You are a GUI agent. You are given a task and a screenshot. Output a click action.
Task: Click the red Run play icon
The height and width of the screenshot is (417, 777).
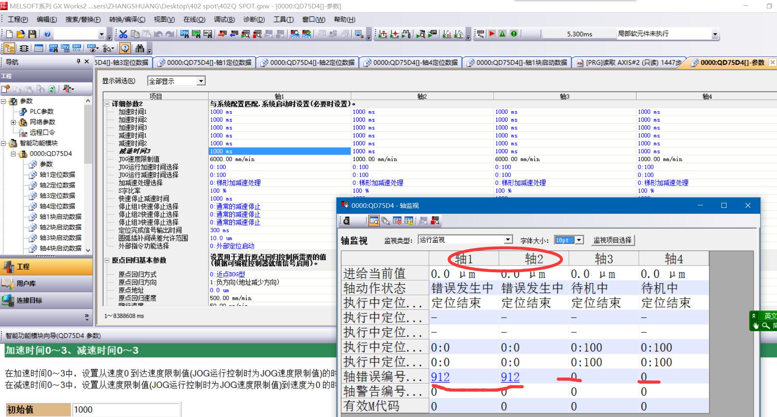click(x=492, y=34)
